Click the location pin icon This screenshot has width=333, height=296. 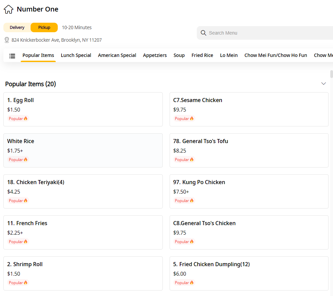coord(6,40)
